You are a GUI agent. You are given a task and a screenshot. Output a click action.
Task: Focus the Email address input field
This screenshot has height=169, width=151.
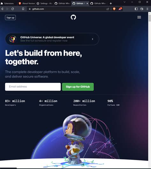[x=33, y=87]
